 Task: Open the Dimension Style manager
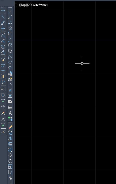coord(3,132)
